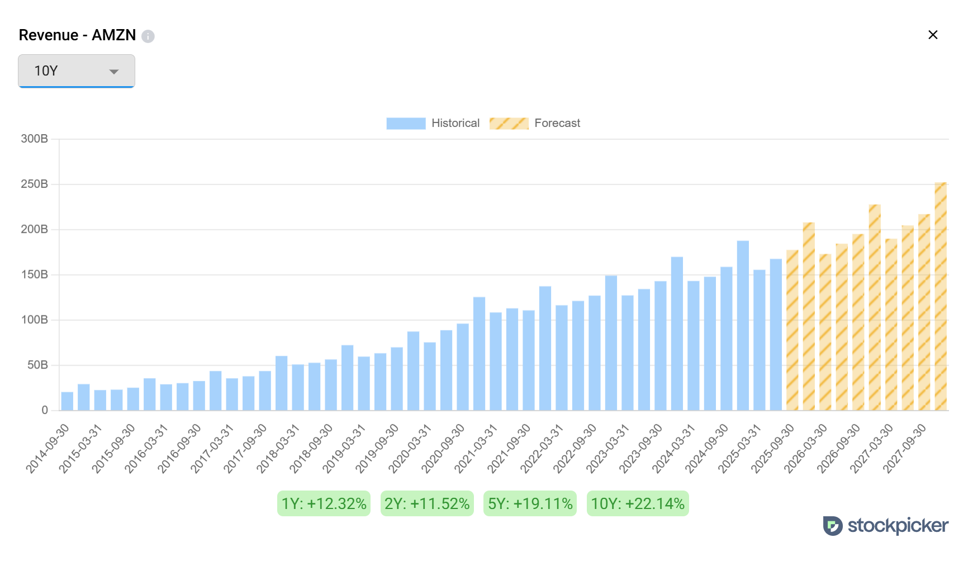Select the 1Y: +12.32% growth badge

tap(324, 503)
